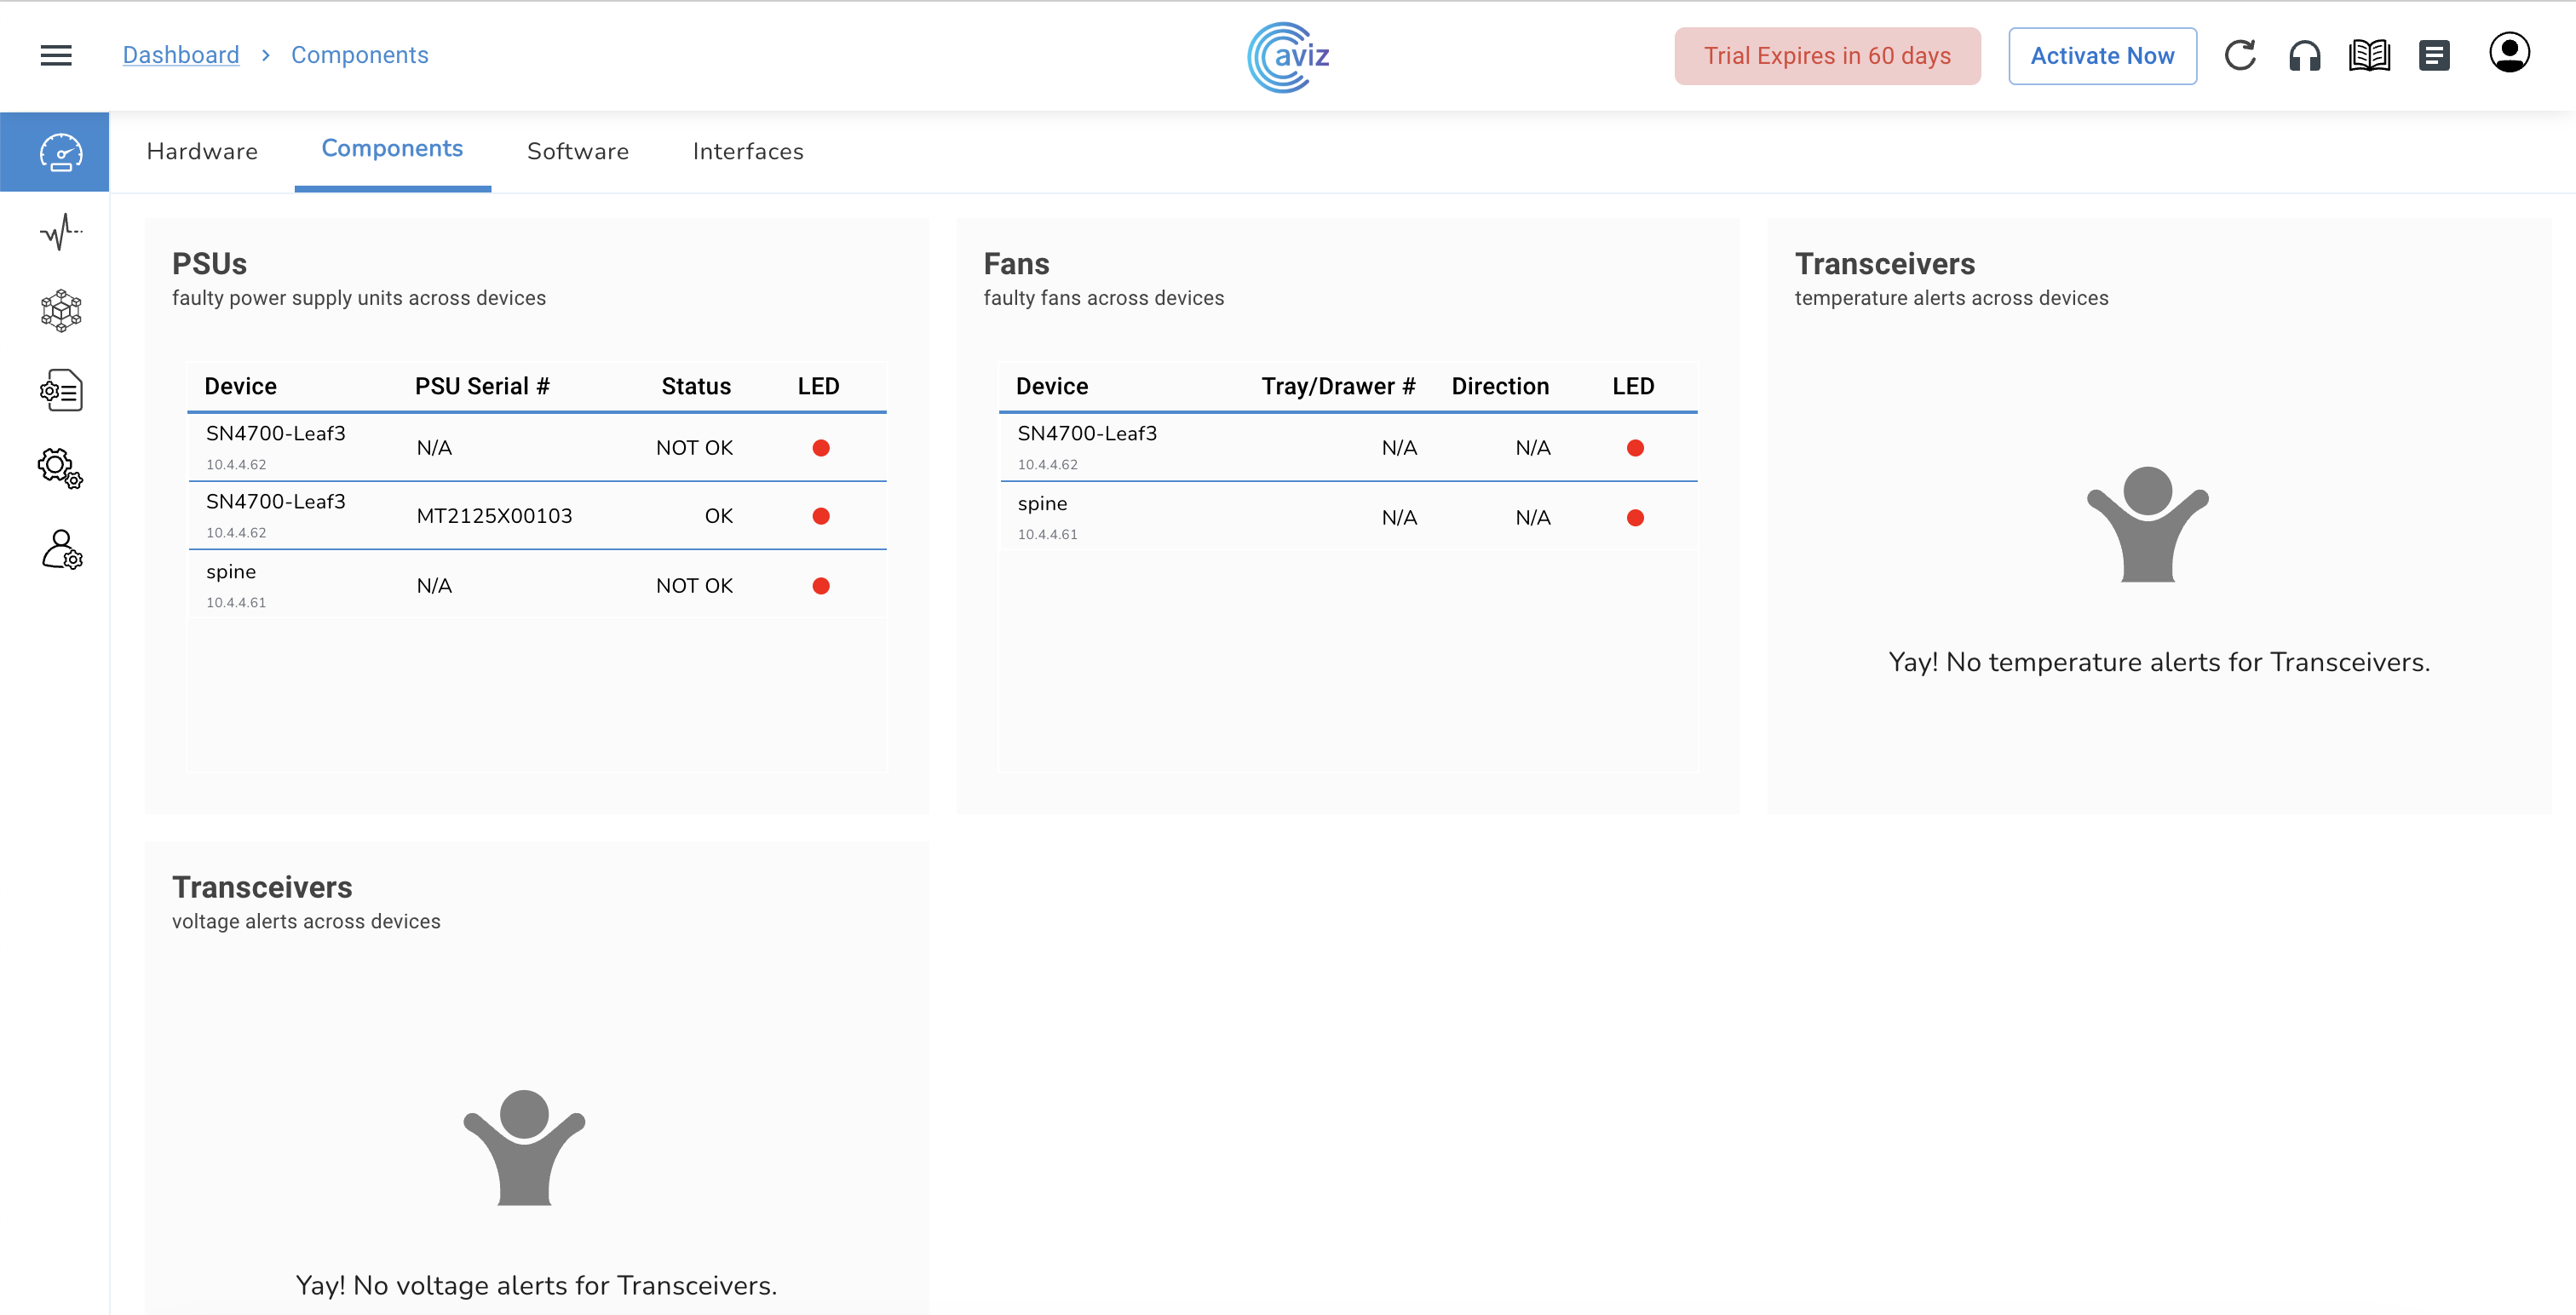The height and width of the screenshot is (1315, 2576).
Task: Click the refresh icon in header
Action: tap(2240, 55)
